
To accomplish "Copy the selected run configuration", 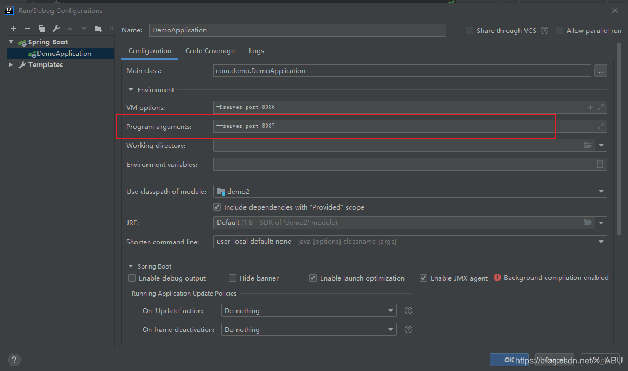I will click(x=41, y=28).
